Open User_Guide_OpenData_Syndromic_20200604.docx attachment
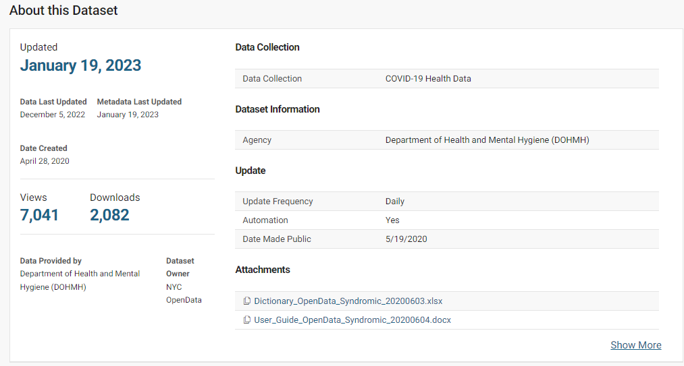This screenshot has height=366, width=684. point(352,320)
